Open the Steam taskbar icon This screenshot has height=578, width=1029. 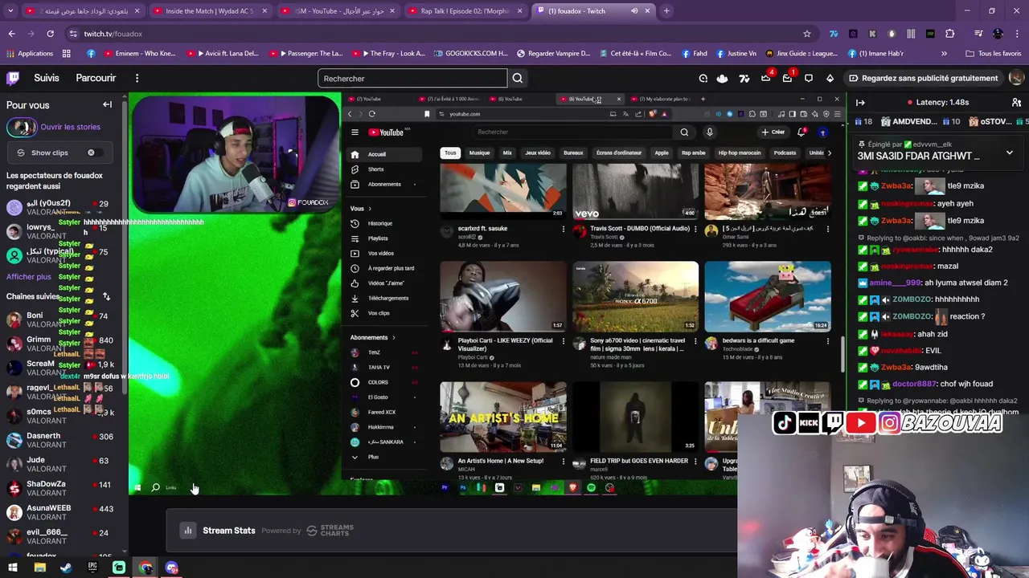click(66, 568)
